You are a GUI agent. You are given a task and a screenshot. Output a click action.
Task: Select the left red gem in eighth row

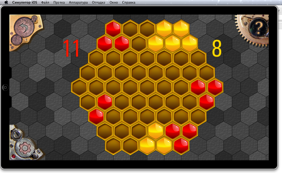coord(173,131)
